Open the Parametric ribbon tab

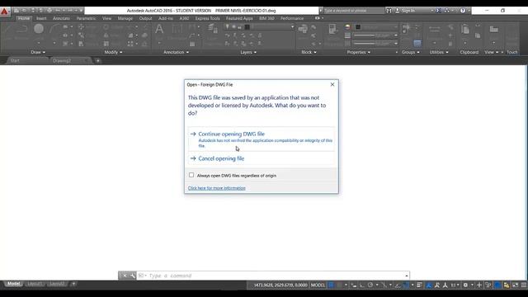coord(86,18)
